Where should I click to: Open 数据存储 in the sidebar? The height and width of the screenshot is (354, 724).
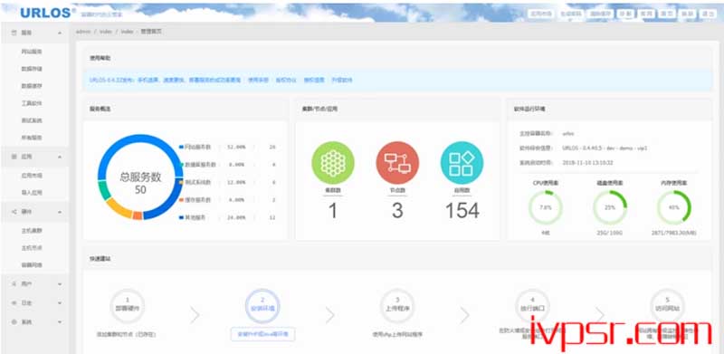coord(32,69)
